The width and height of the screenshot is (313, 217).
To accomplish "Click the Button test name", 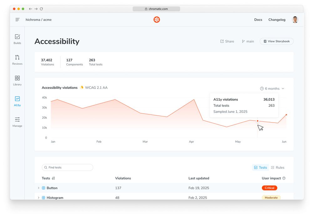I will pyautogui.click(x=52, y=188).
